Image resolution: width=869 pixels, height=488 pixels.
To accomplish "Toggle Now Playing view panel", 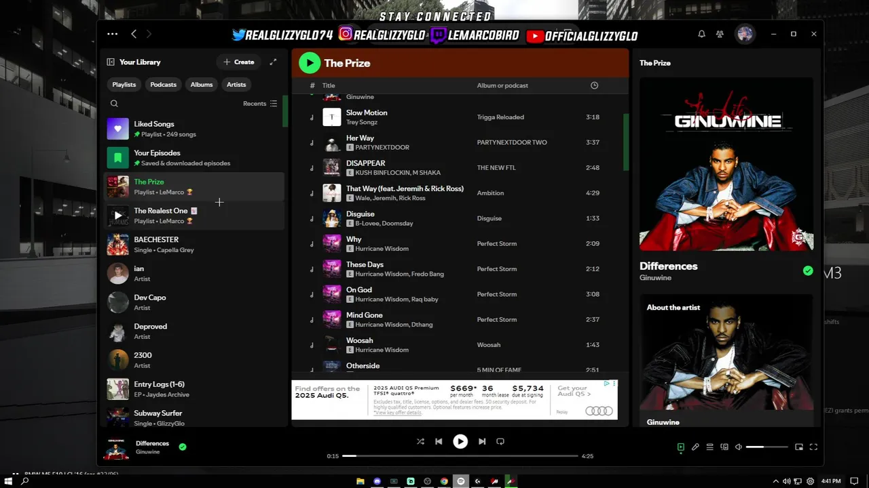I will (x=681, y=447).
